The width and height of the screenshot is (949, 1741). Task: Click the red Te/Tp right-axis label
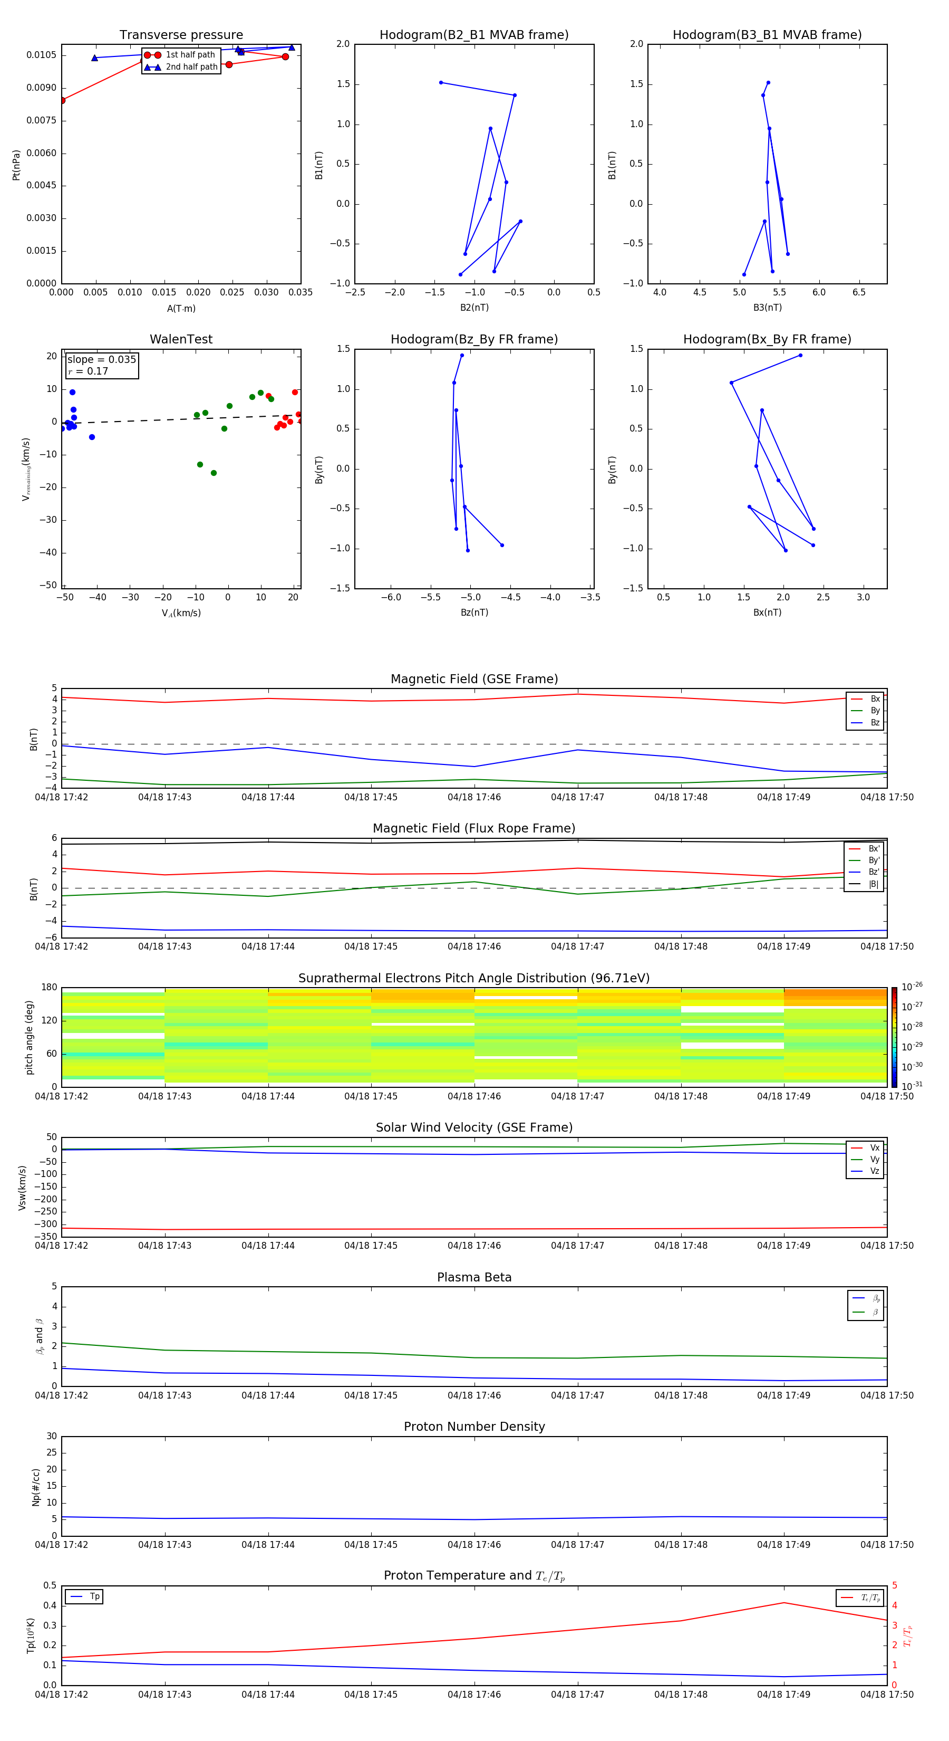[908, 1635]
